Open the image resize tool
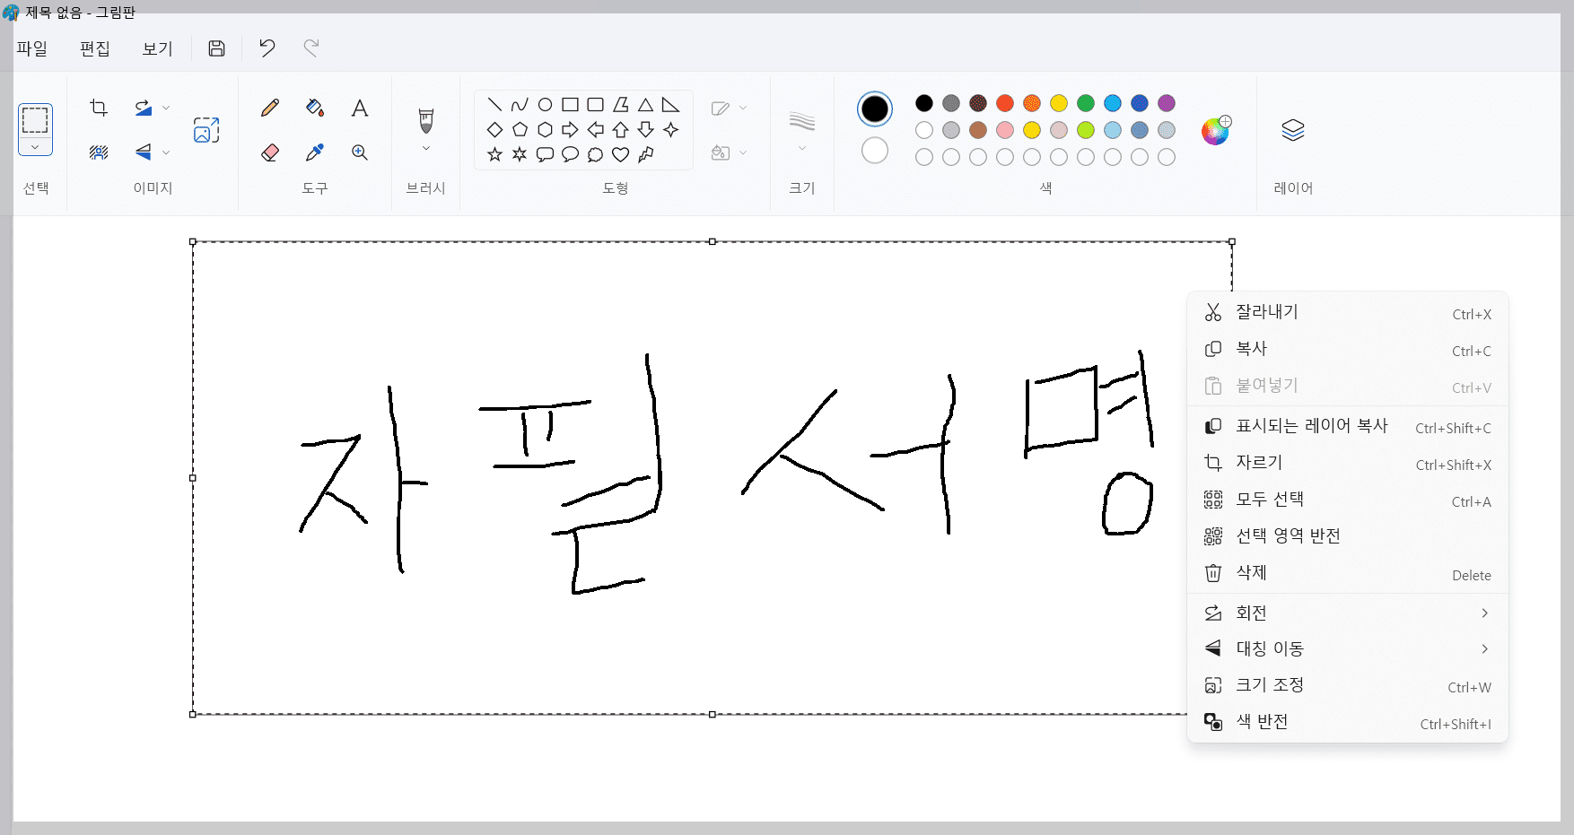 coord(205,129)
